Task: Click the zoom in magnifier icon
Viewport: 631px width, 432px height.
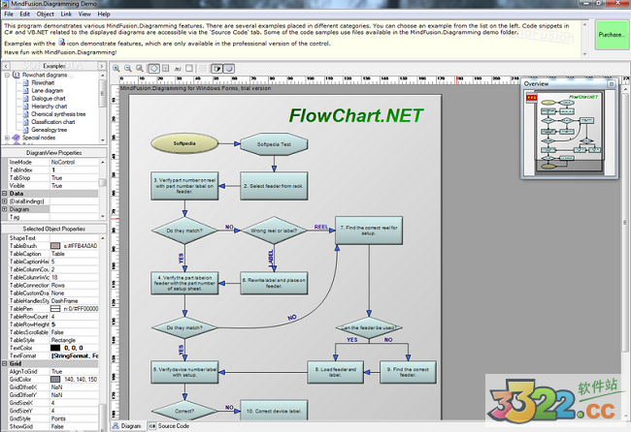Action: pyautogui.click(x=116, y=69)
